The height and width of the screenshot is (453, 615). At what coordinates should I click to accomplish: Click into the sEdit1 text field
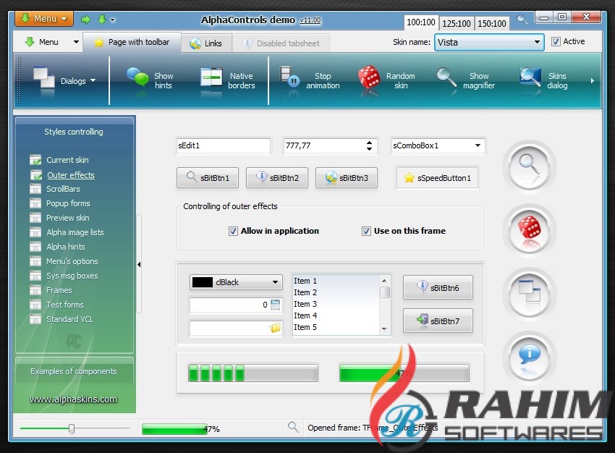(x=223, y=146)
